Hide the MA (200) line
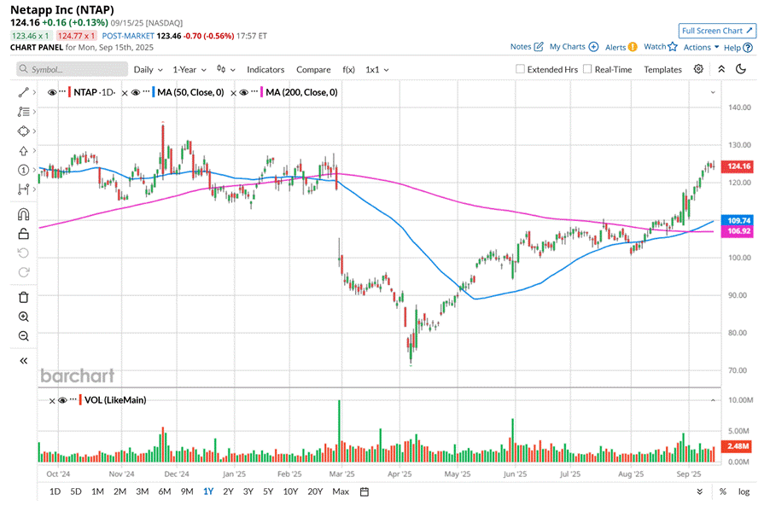 [244, 92]
